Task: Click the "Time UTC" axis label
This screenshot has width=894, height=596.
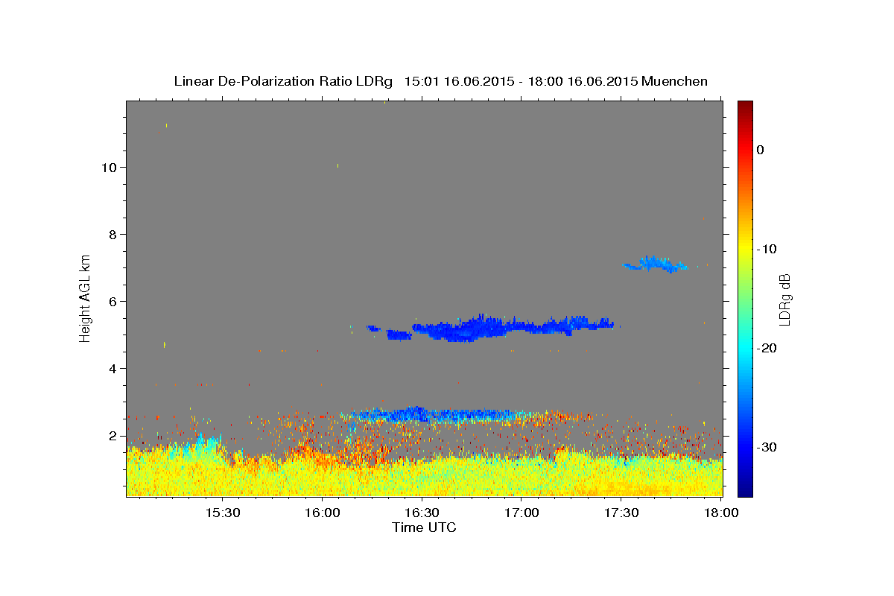Action: (424, 527)
